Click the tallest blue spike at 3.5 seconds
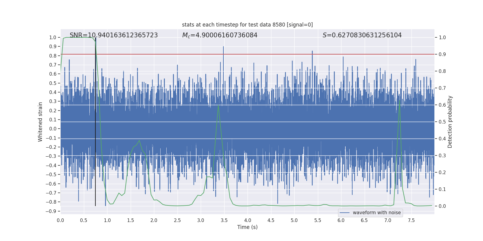 [223, 47]
